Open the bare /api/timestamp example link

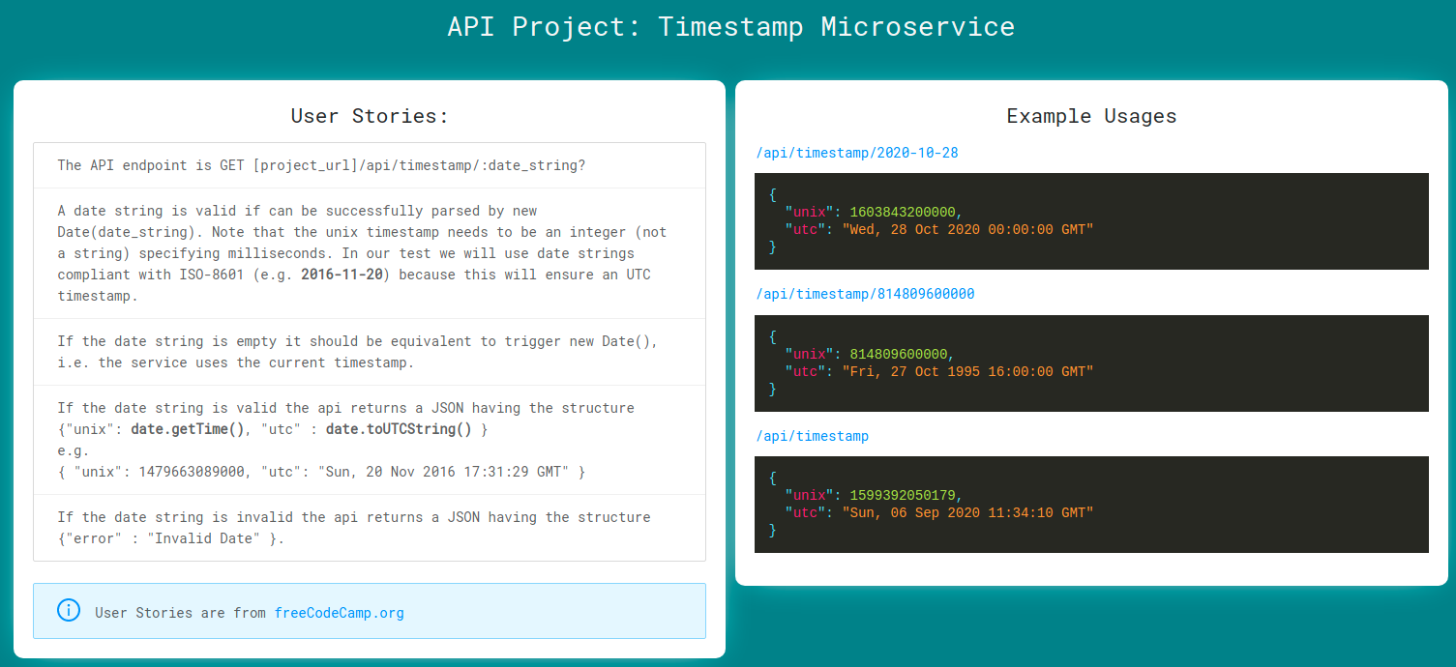[812, 436]
